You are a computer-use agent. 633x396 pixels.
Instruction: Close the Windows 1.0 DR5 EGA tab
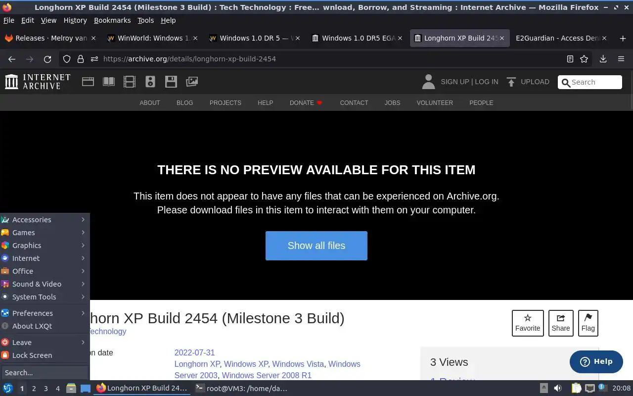point(400,38)
